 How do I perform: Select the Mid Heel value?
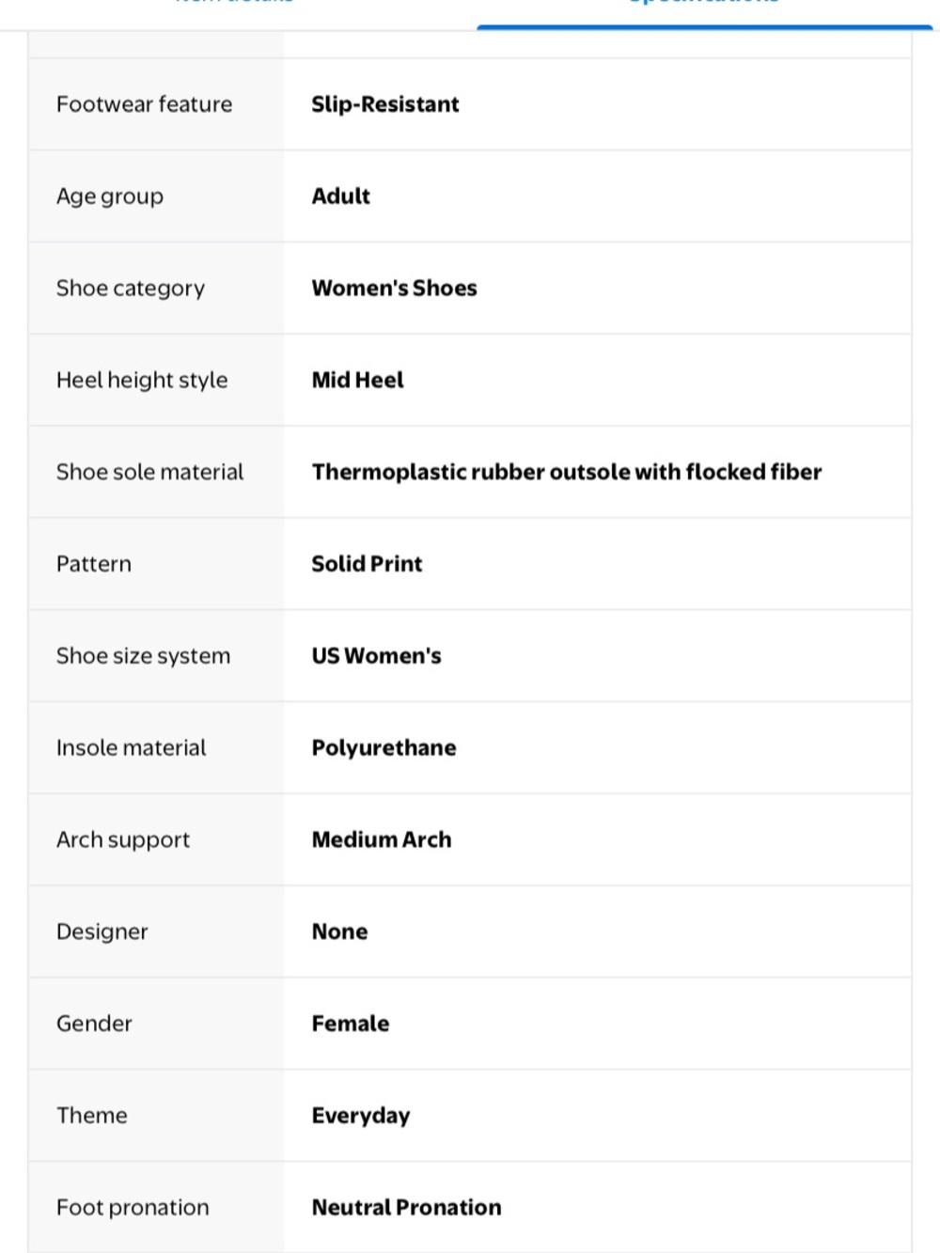(358, 381)
